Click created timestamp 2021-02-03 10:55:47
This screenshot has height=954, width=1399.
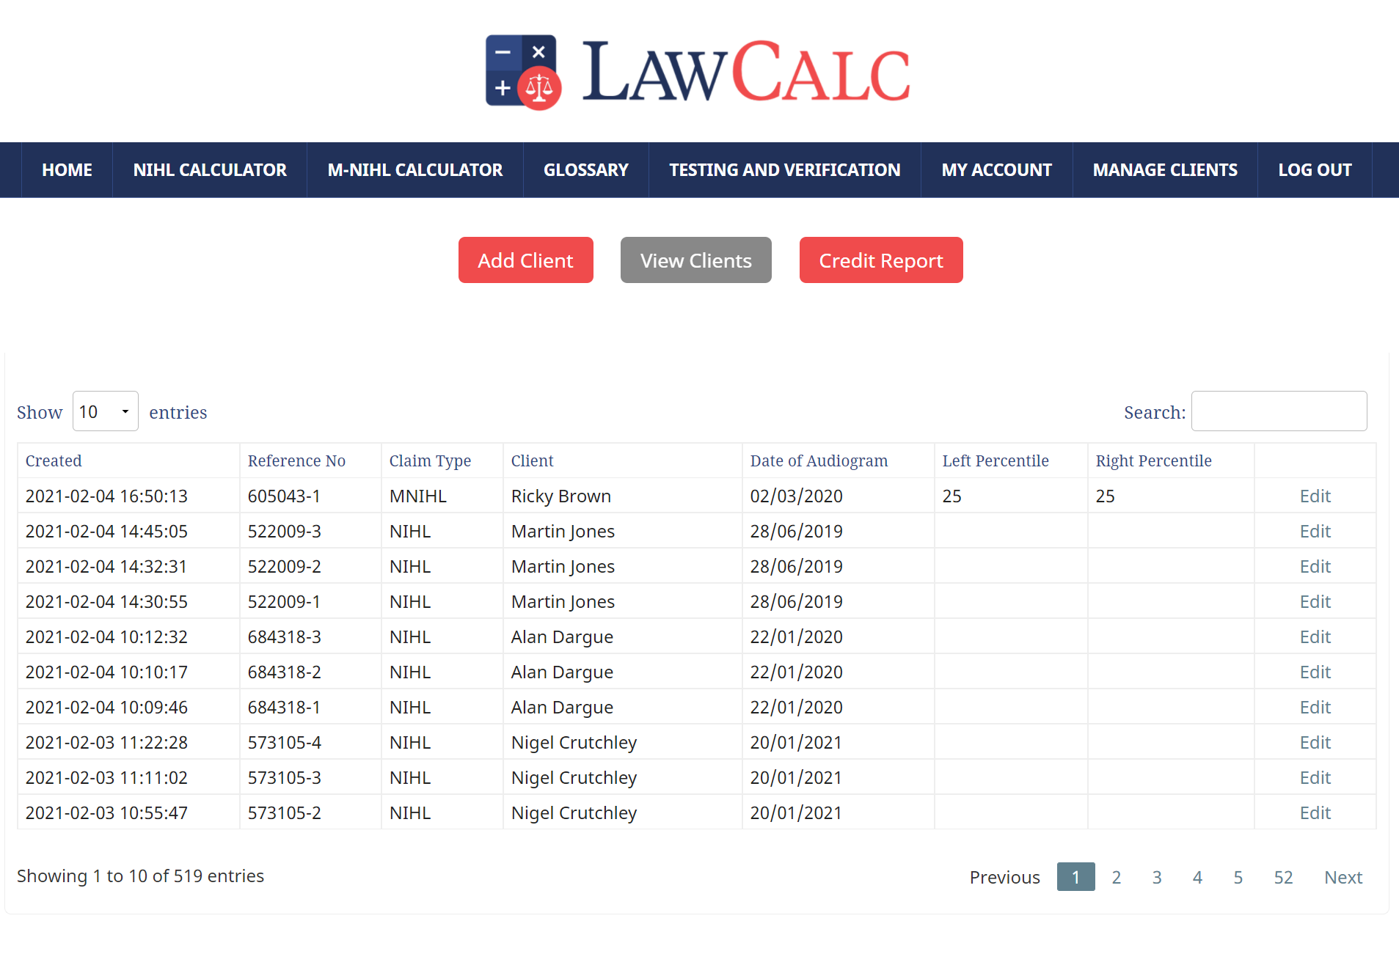click(x=106, y=813)
